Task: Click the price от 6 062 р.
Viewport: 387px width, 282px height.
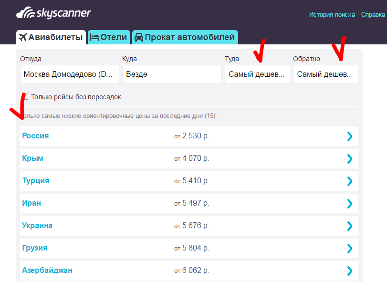Action: 192,271
